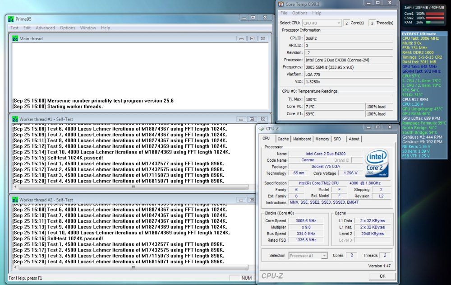The height and width of the screenshot is (285, 451).
Task: Click the Core Voltage value 1.296 V
Action: [x=350, y=173]
